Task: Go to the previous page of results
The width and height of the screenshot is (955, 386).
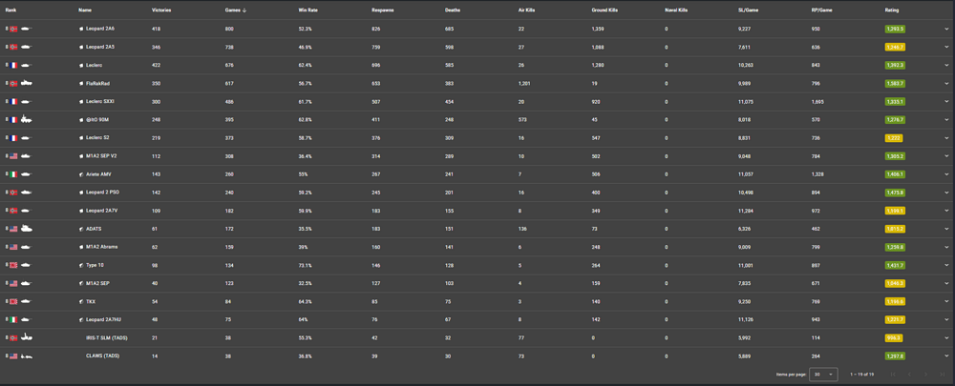Action: [909, 375]
